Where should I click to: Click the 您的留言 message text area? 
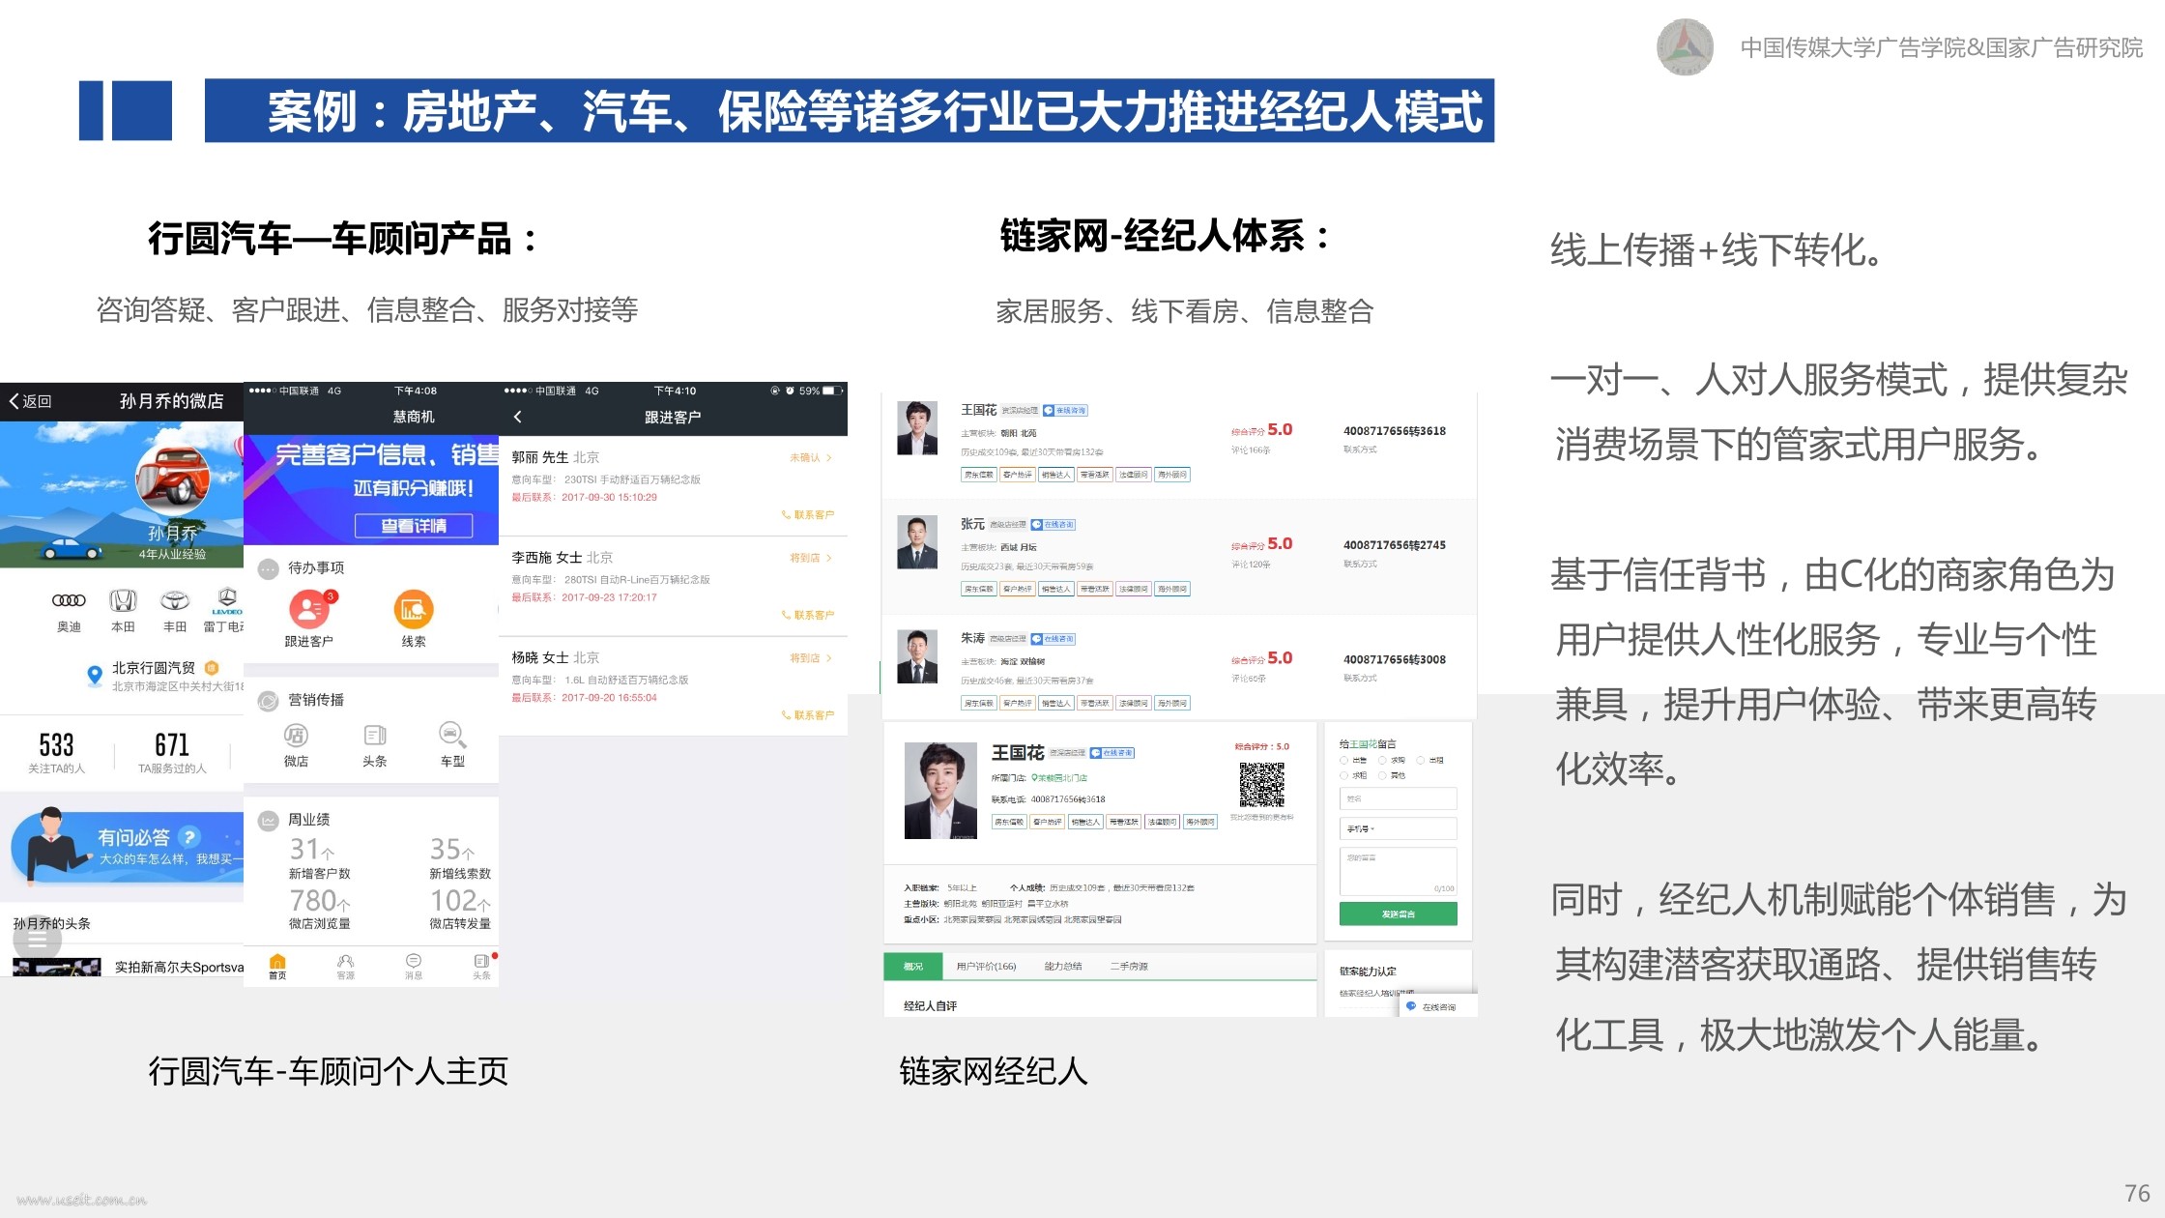(x=1399, y=872)
